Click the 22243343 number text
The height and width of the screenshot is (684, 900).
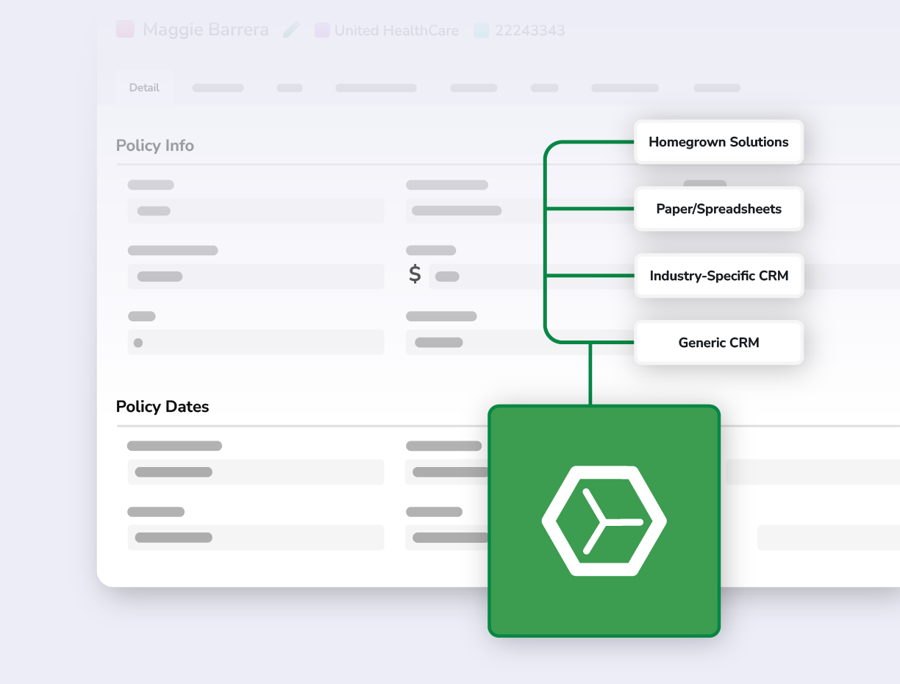(529, 31)
